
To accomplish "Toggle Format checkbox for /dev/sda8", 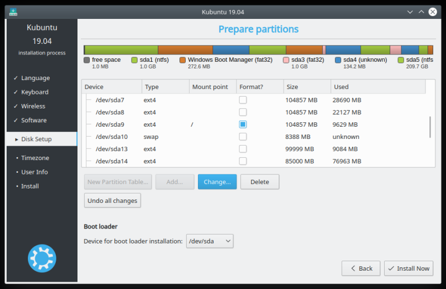I will [243, 112].
